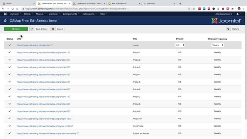Screen dimensions: 247x139
Task: Open Chrome three-dot menu
Action: 244,8
